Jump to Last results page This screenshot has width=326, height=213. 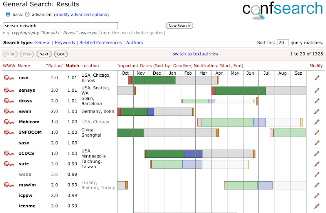tap(61, 54)
